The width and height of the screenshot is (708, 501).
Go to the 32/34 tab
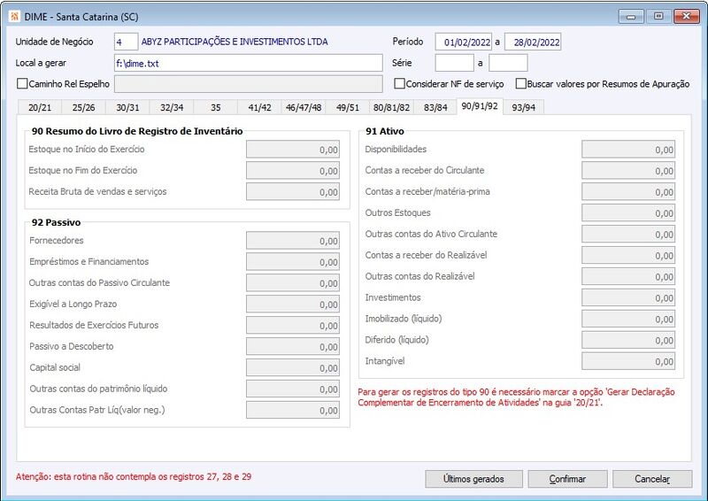click(x=172, y=107)
